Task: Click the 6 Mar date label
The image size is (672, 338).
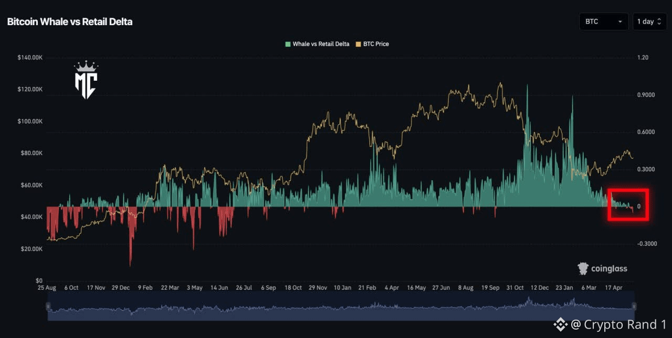Action: [x=589, y=288]
